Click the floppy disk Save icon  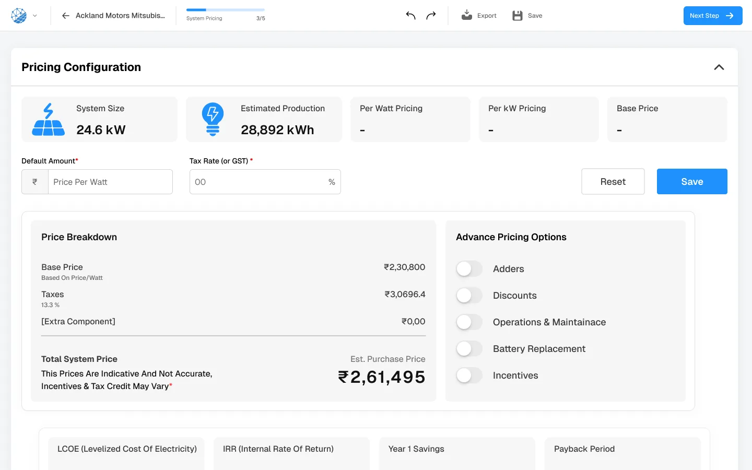pyautogui.click(x=518, y=16)
